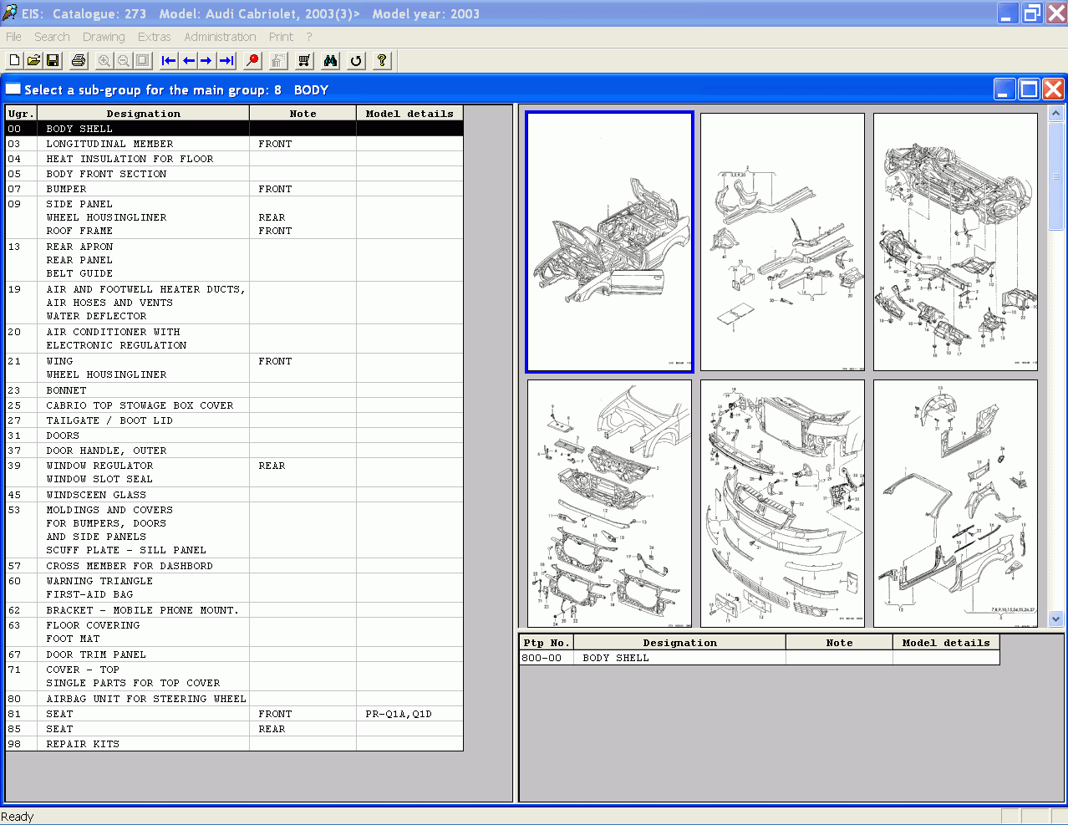This screenshot has height=825, width=1068.
Task: Select HEAT INSULATION FOR FLOOR row
Action: tap(234, 159)
